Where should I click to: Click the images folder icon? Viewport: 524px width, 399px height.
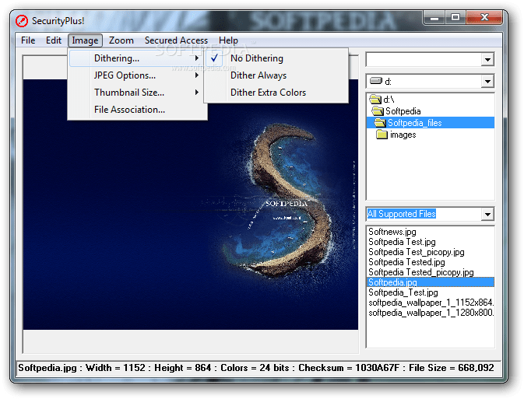(x=382, y=135)
